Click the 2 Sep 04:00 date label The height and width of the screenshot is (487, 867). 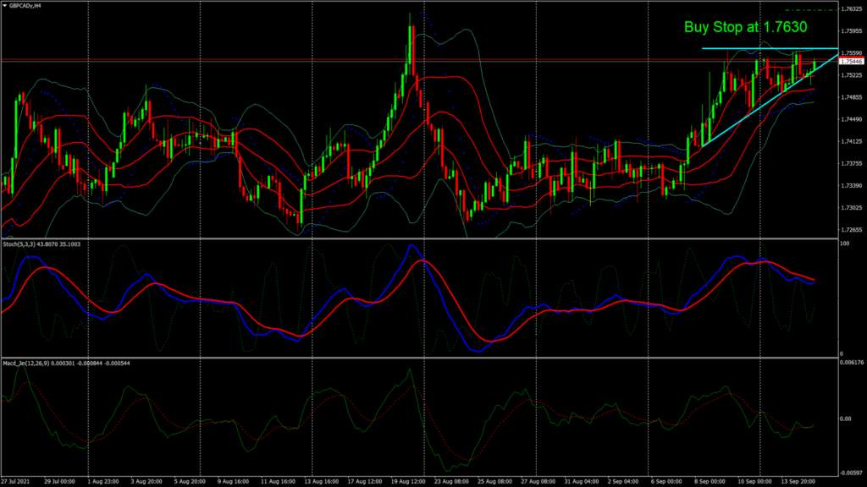624,481
